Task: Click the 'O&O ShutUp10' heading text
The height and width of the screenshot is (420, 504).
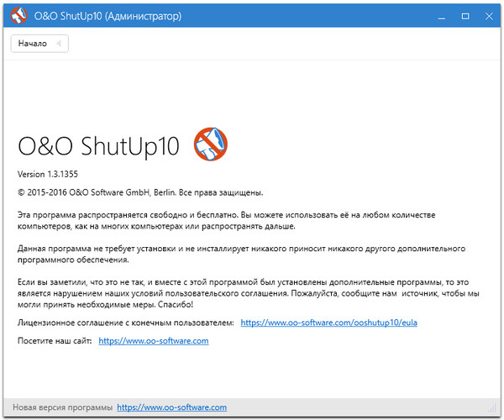Action: pyautogui.click(x=99, y=146)
